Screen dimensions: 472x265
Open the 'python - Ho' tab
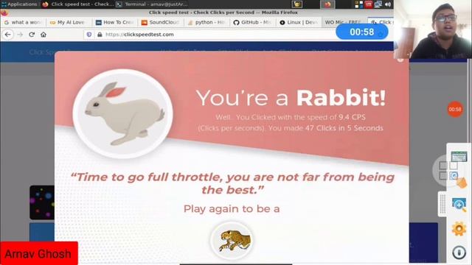[x=206, y=22]
